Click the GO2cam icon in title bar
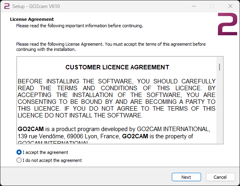 click(7, 6)
